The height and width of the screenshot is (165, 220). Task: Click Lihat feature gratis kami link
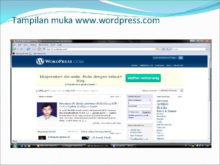(81, 84)
